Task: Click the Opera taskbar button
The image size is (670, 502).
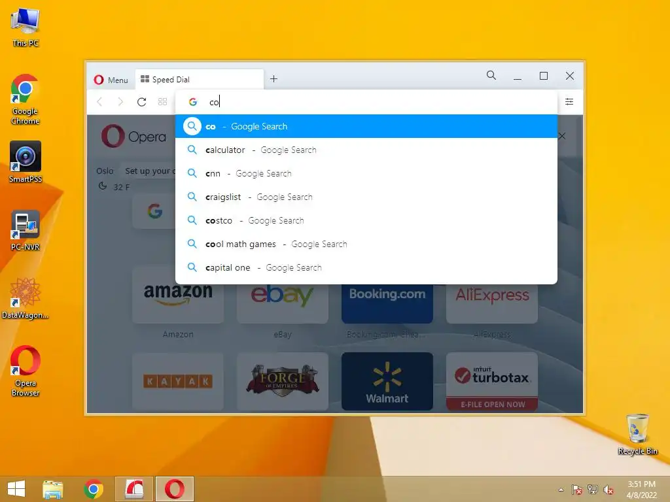Action: point(174,489)
